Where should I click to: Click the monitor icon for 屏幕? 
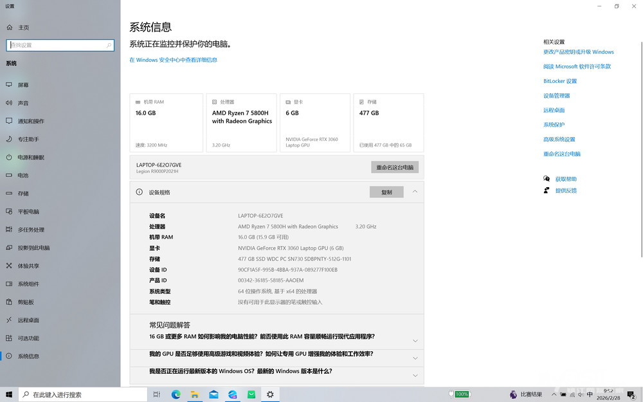[9, 85]
